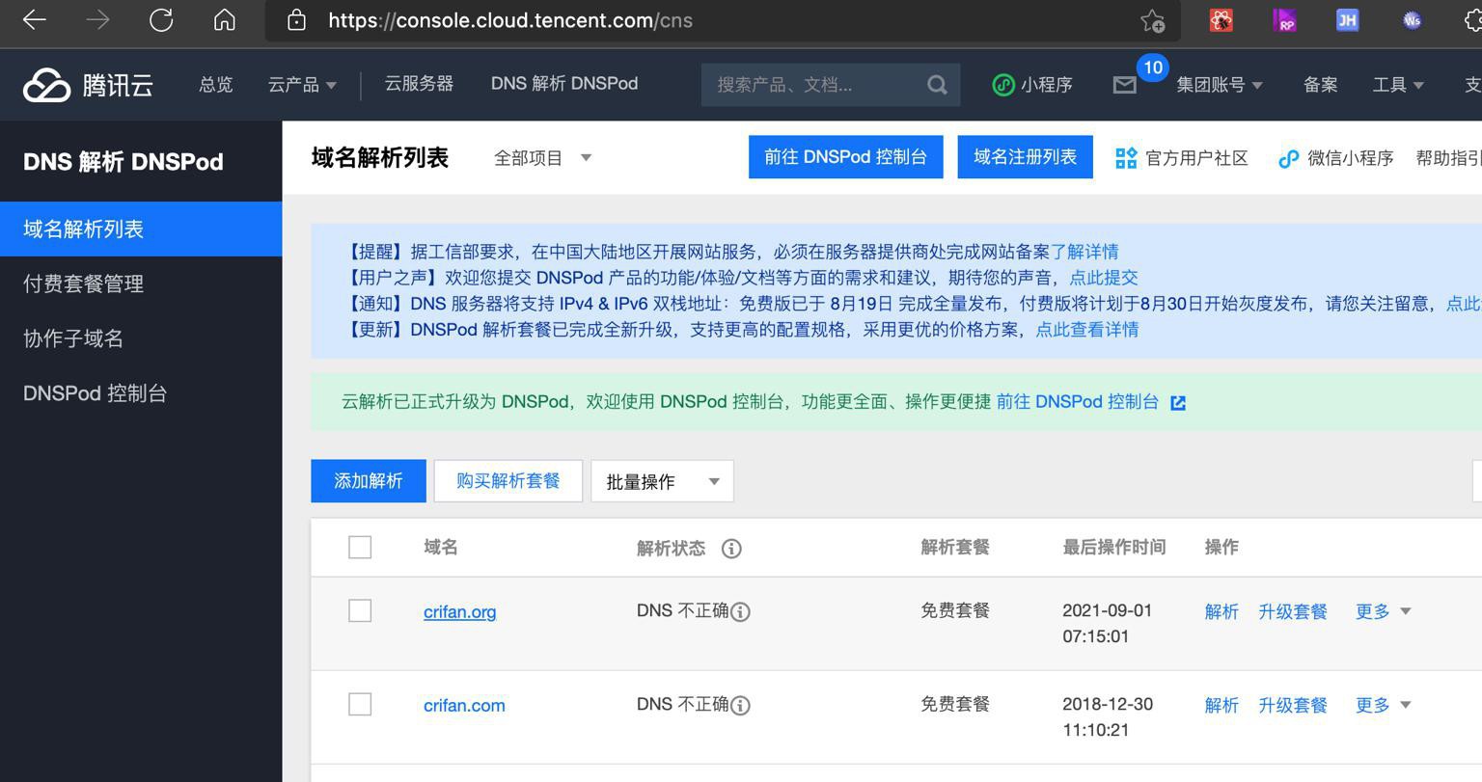Viewport: 1482px width, 782px height.
Task: Open the 全部项目 project filter dropdown
Action: click(x=542, y=158)
